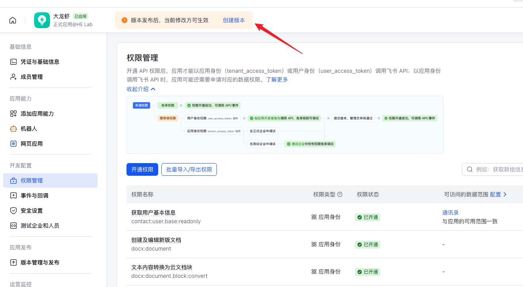523x287 pixels.
Task: Click the 权限类型 column header label
Action: pos(324,194)
